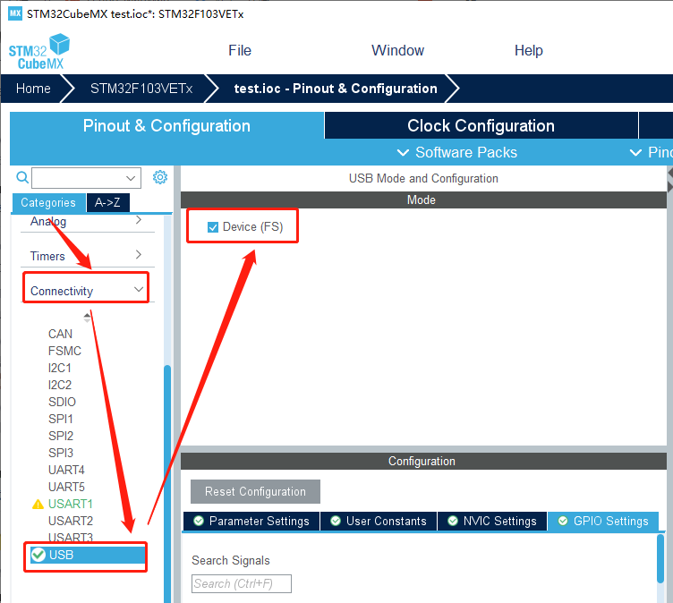Switch to the A->Z tab
This screenshot has width=673, height=603.
(107, 202)
